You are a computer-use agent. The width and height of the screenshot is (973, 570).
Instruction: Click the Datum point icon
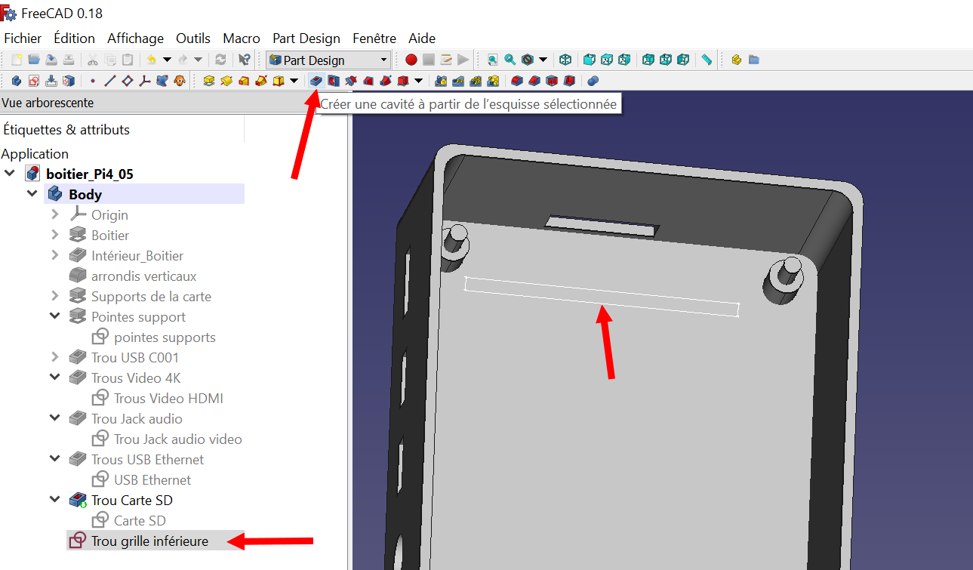(92, 81)
